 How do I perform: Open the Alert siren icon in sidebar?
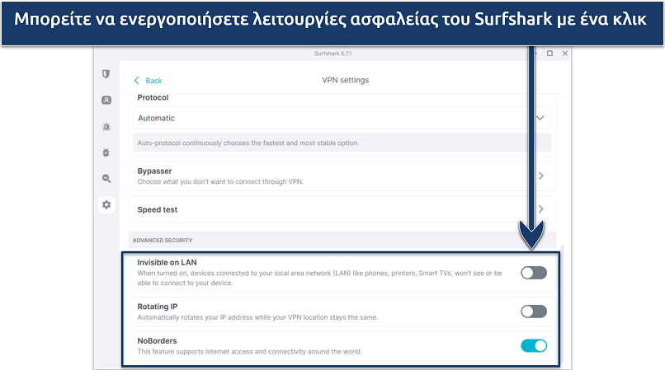point(106,127)
